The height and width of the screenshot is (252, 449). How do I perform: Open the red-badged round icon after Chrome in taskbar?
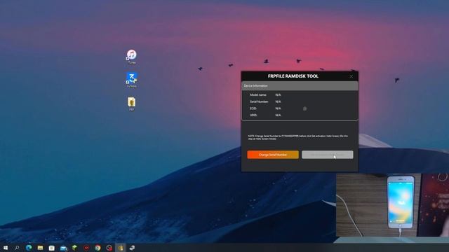click(x=109, y=248)
